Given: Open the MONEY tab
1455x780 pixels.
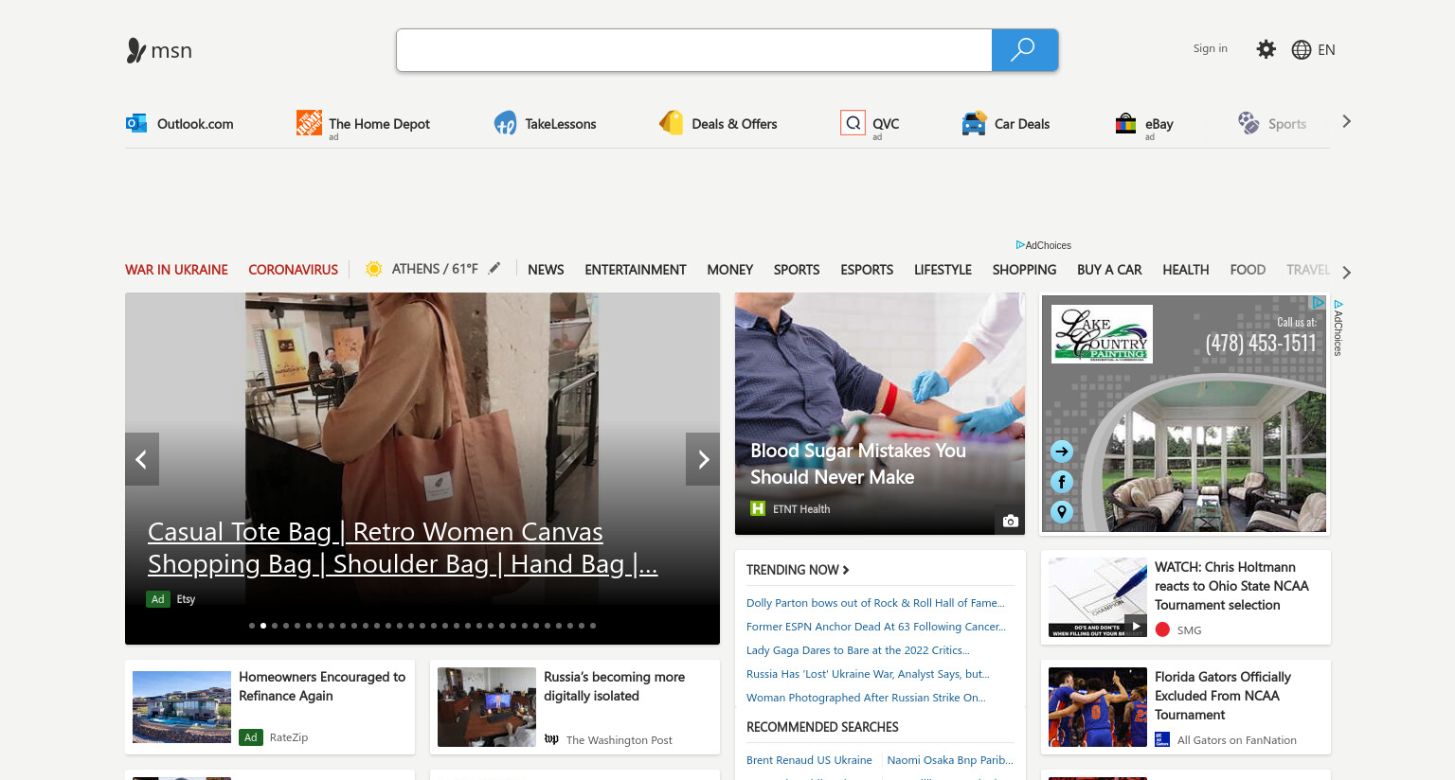Looking at the screenshot, I should (729, 270).
